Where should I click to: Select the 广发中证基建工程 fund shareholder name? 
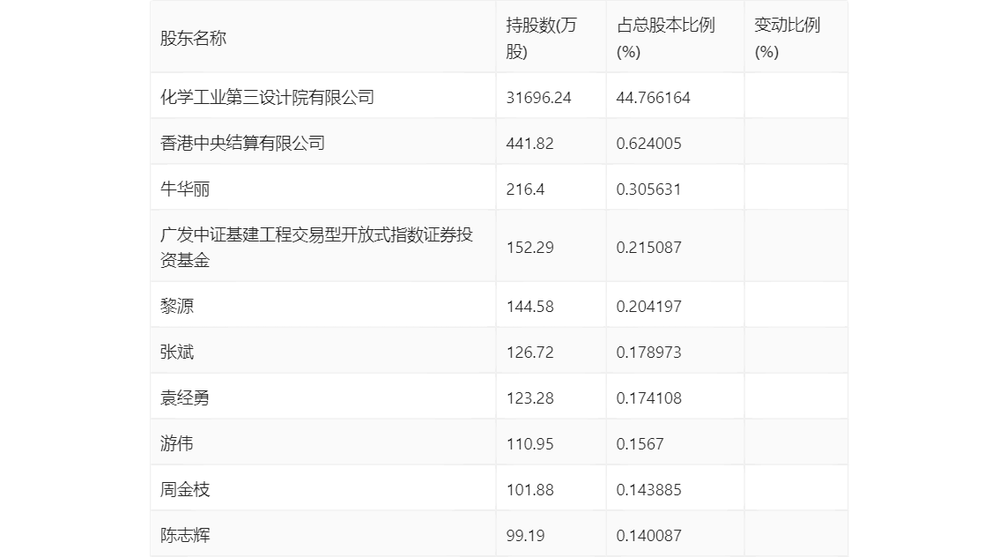click(316, 248)
